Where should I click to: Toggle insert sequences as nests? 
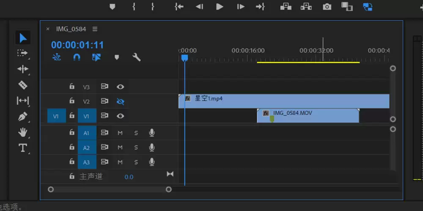click(57, 57)
